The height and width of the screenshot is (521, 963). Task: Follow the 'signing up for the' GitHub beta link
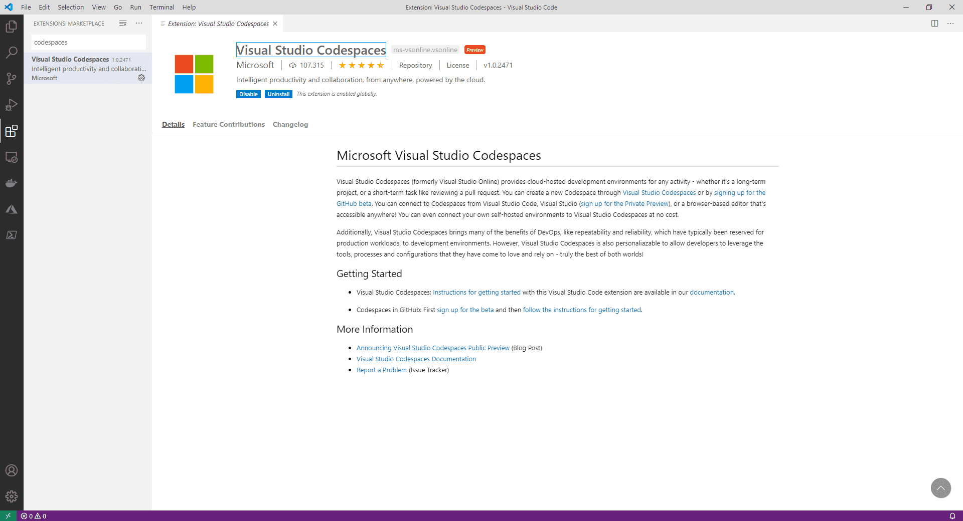[x=740, y=193]
